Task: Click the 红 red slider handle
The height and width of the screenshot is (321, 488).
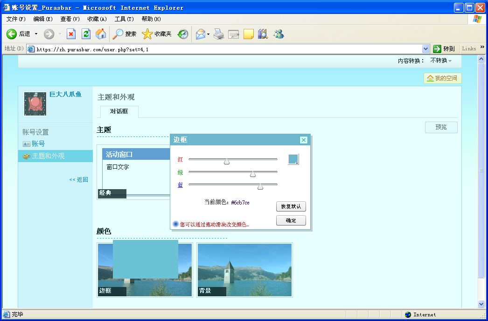Action: click(x=227, y=161)
